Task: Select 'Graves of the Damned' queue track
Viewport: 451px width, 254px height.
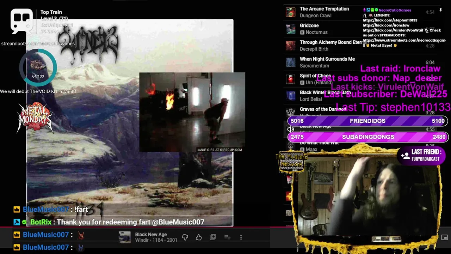Action: (x=323, y=109)
